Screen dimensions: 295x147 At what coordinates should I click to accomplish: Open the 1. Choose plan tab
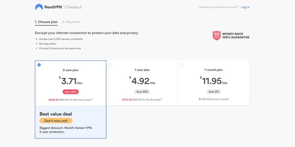pos(46,22)
